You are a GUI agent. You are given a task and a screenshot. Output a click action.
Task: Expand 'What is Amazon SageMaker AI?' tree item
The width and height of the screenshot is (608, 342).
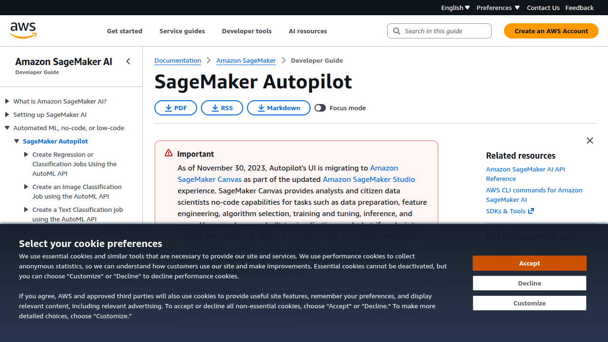tap(7, 101)
